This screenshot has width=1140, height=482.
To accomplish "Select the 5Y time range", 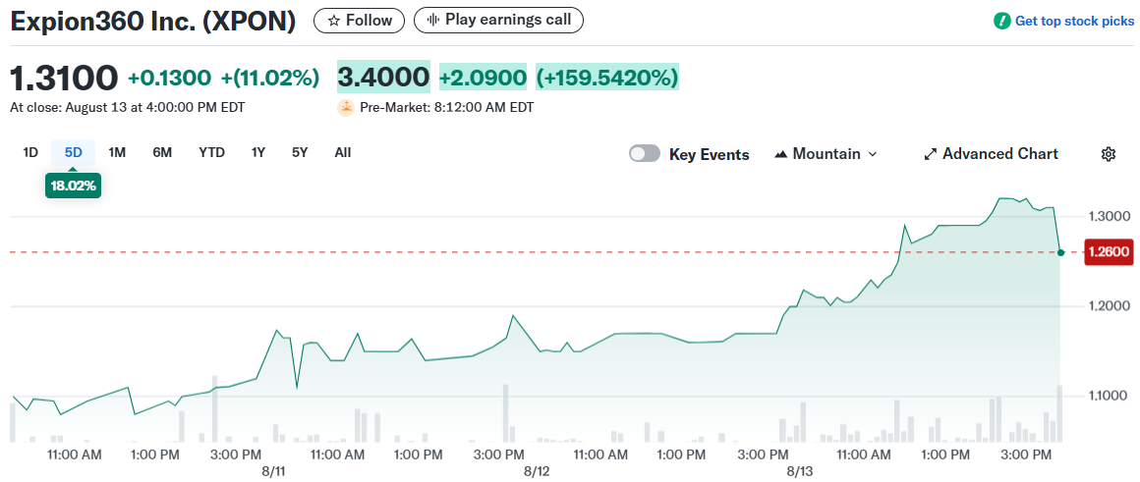I will [300, 152].
